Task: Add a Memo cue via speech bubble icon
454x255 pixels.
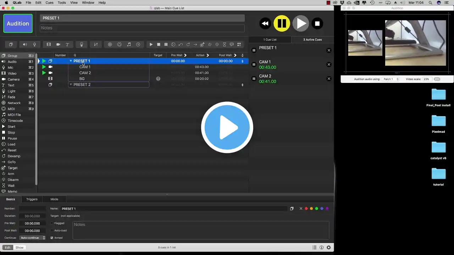Action: (232, 44)
